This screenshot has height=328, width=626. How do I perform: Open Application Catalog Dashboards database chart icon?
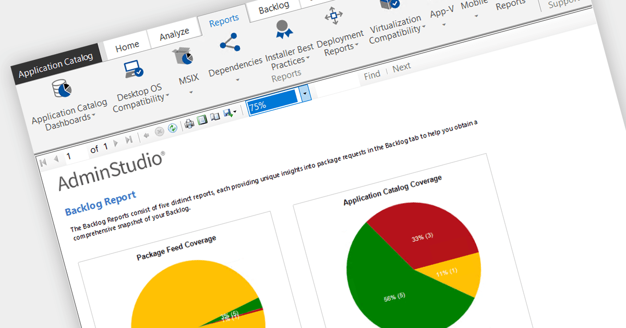pos(61,88)
